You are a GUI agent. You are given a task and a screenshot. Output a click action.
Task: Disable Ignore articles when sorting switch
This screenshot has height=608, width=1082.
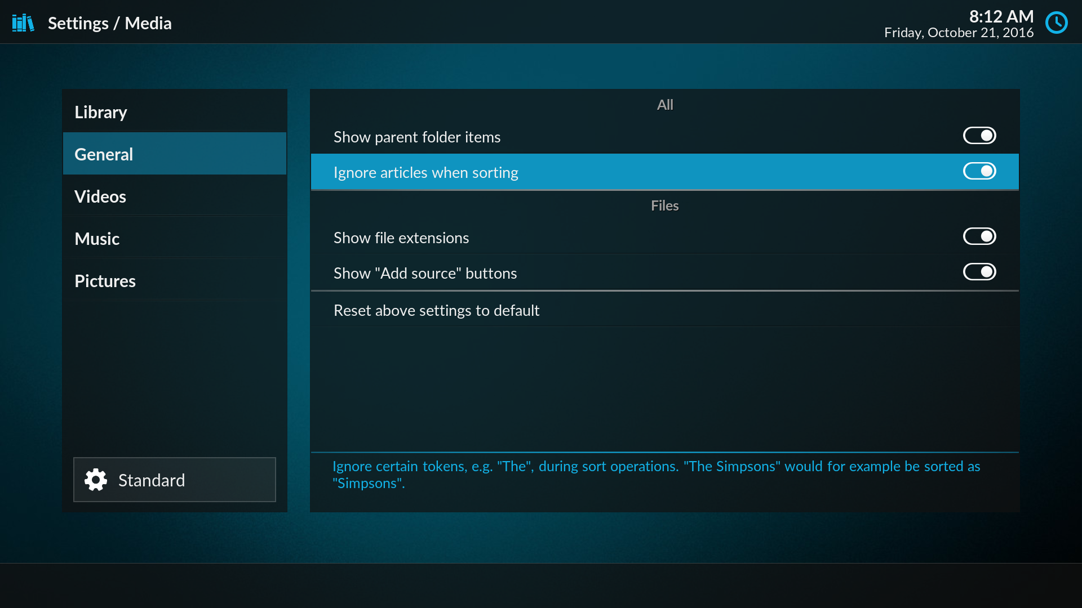979,171
